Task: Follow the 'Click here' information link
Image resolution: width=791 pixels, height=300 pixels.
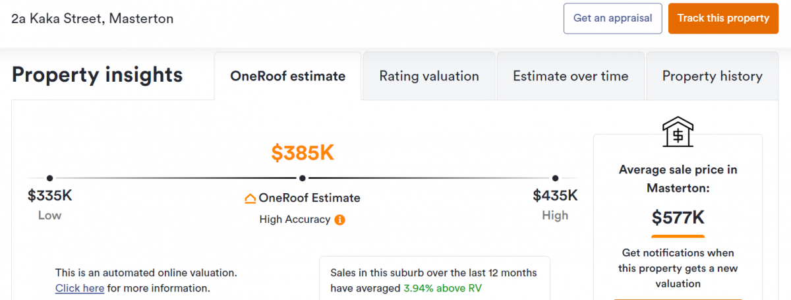Action: [x=80, y=288]
